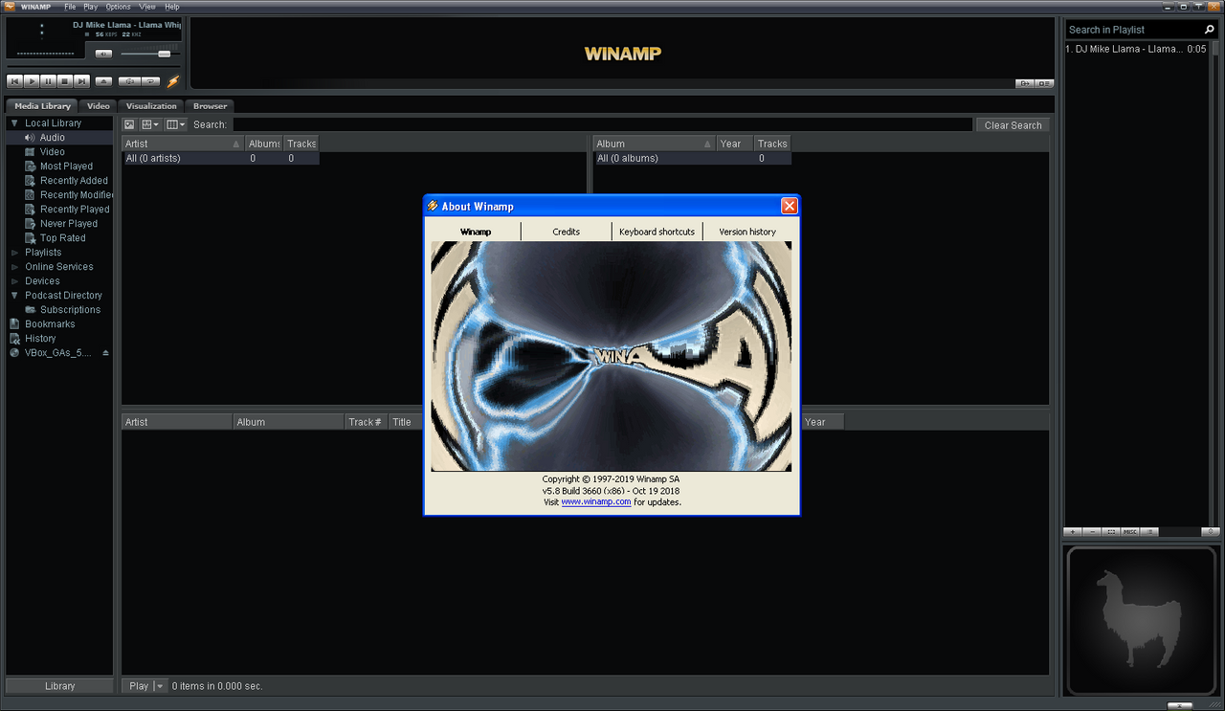Expand the Devices tree node

click(14, 281)
